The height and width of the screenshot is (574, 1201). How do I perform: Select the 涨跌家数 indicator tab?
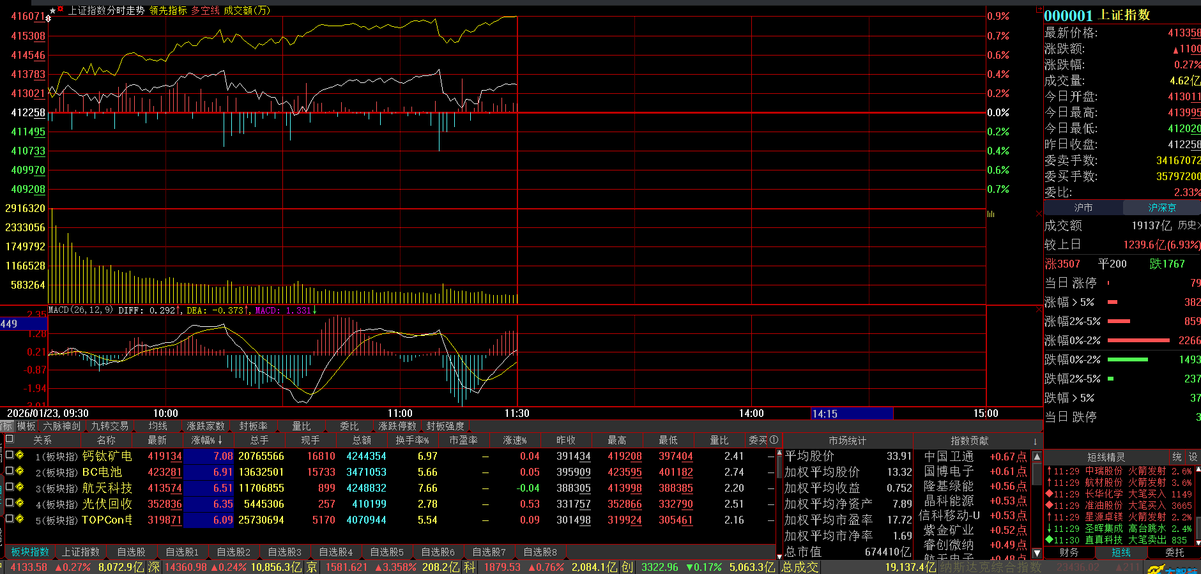[x=206, y=426]
